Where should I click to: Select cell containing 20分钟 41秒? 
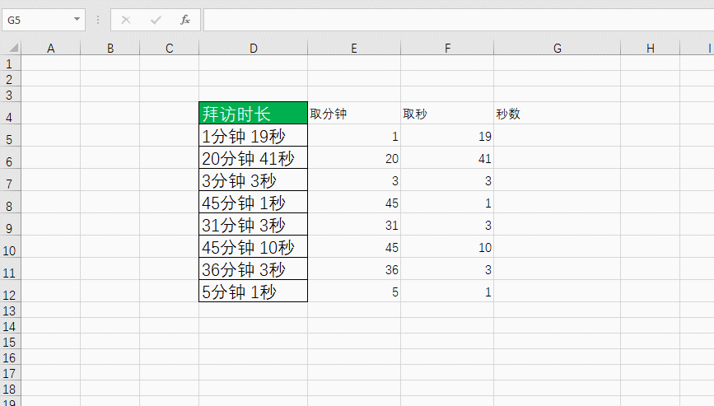point(253,158)
